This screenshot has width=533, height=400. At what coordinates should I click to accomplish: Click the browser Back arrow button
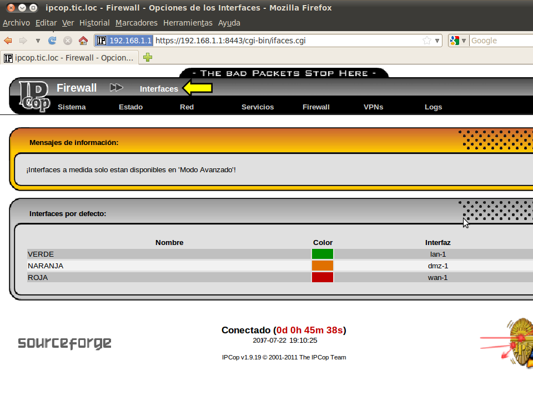pyautogui.click(x=8, y=41)
